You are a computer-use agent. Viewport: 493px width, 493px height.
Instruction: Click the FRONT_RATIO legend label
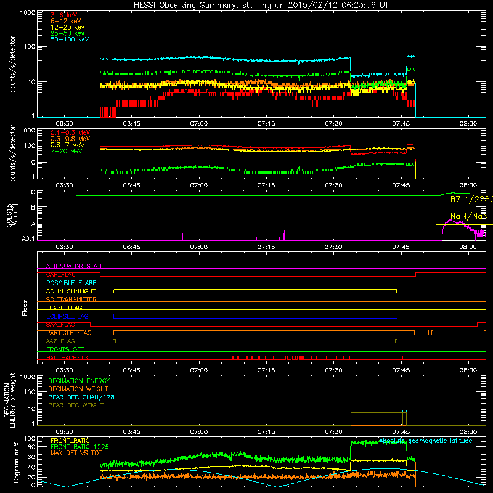tap(70, 441)
